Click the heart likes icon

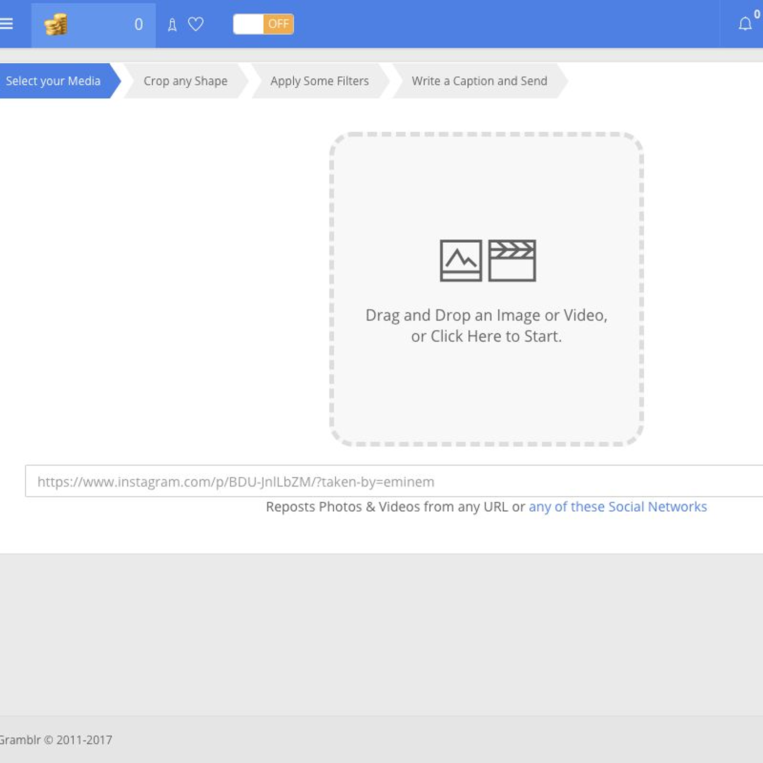(196, 24)
